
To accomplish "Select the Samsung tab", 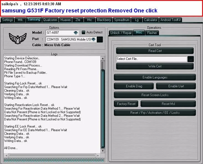I will pos(34,20).
